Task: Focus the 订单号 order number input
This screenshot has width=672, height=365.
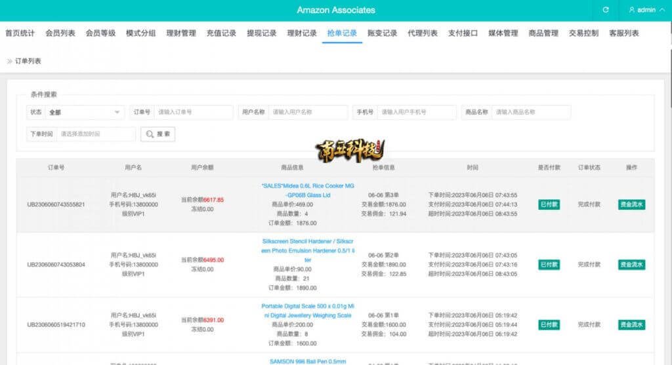Action: [193, 112]
